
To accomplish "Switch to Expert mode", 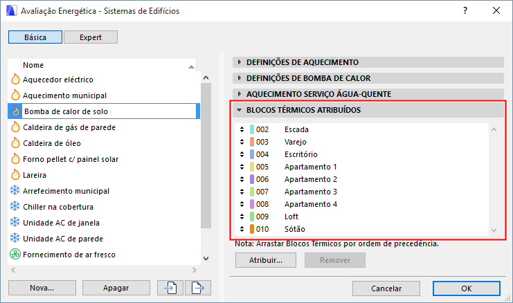I will [x=90, y=37].
